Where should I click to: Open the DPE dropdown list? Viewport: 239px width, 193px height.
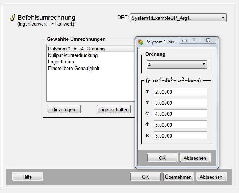(223, 18)
